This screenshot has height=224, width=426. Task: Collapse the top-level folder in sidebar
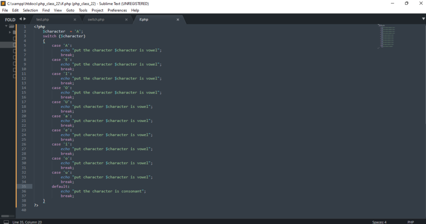[x=6, y=26]
